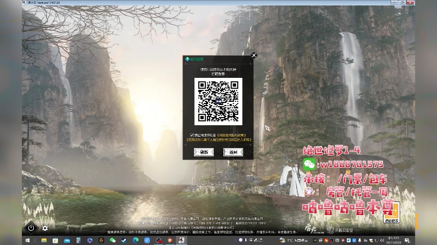This screenshot has width=437, height=245.
Task: Open WeChat from the taskbar
Action: tap(113, 240)
